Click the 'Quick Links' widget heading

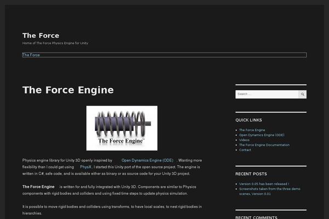pos(249,120)
